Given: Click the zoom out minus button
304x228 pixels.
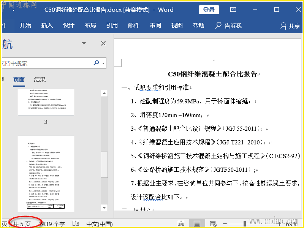Looking at the screenshot, I should click(x=225, y=224).
